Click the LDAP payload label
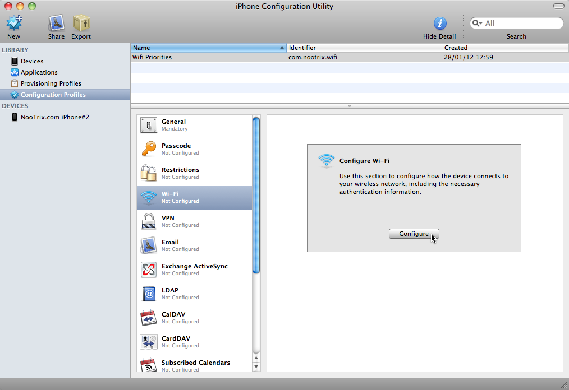Screen dimensions: 569x390 coord(170,290)
